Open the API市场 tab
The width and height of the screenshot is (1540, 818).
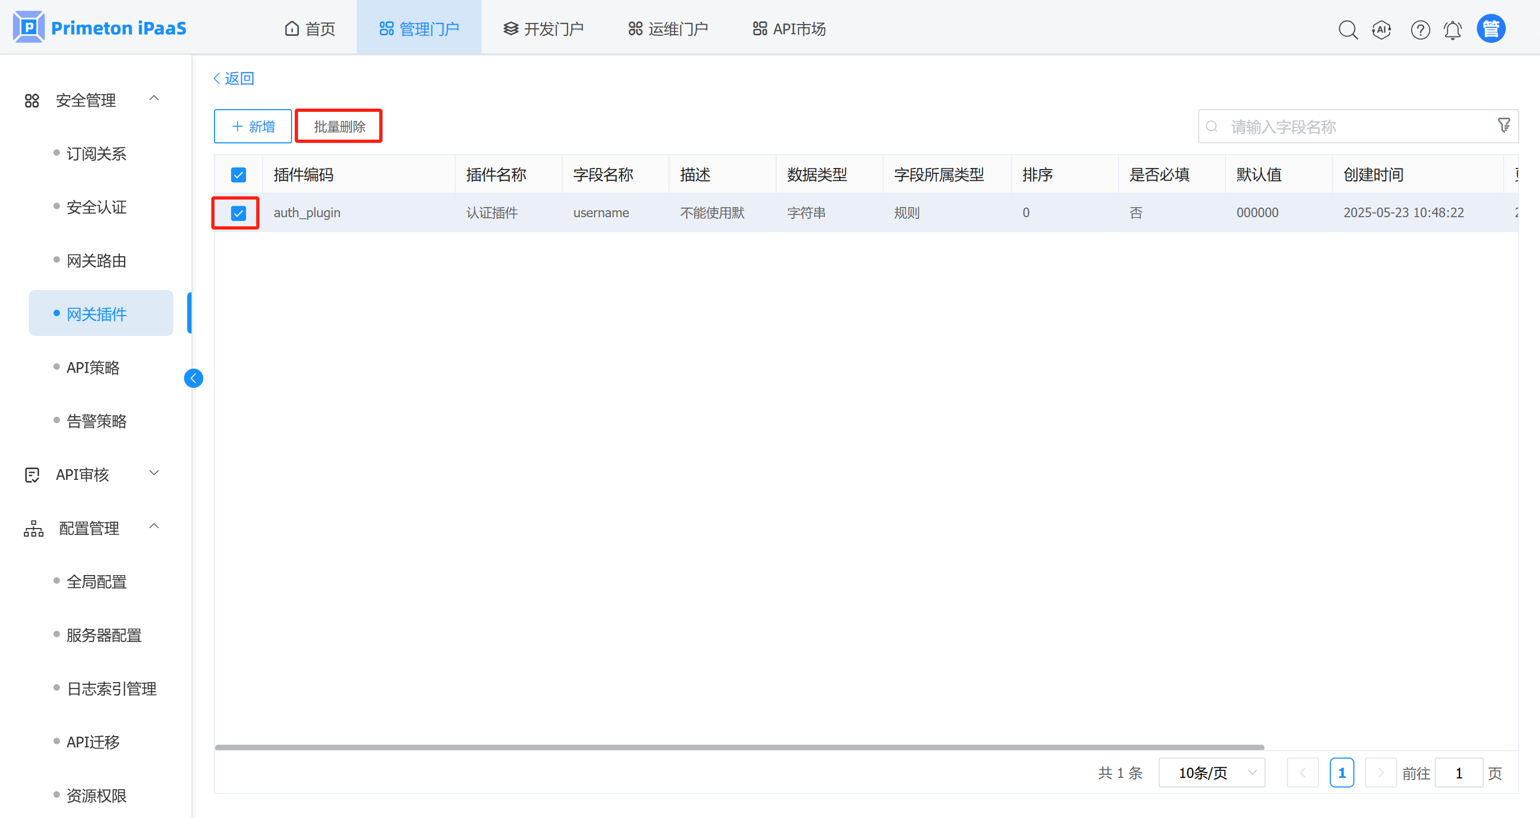(789, 29)
